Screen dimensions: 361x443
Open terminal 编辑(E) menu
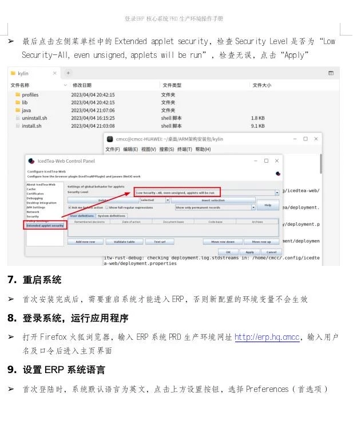point(130,149)
